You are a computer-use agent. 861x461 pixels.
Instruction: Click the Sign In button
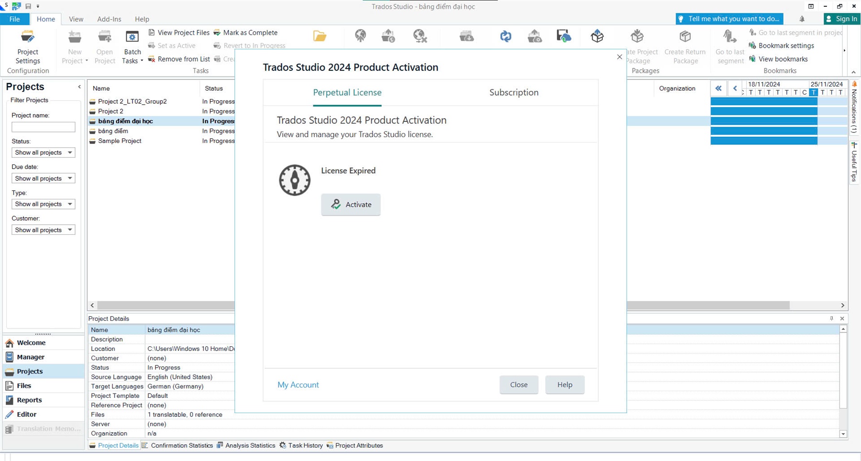842,19
